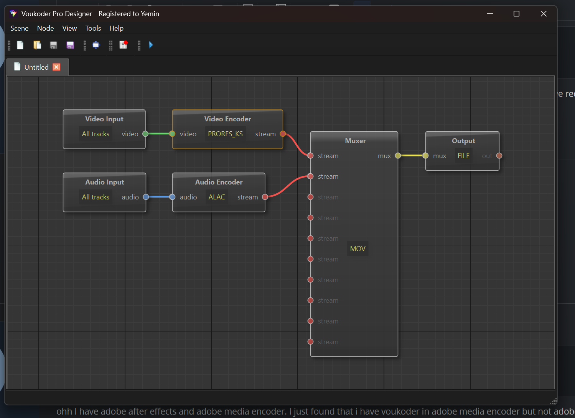Click the toolbar icon with red dot

tap(123, 45)
